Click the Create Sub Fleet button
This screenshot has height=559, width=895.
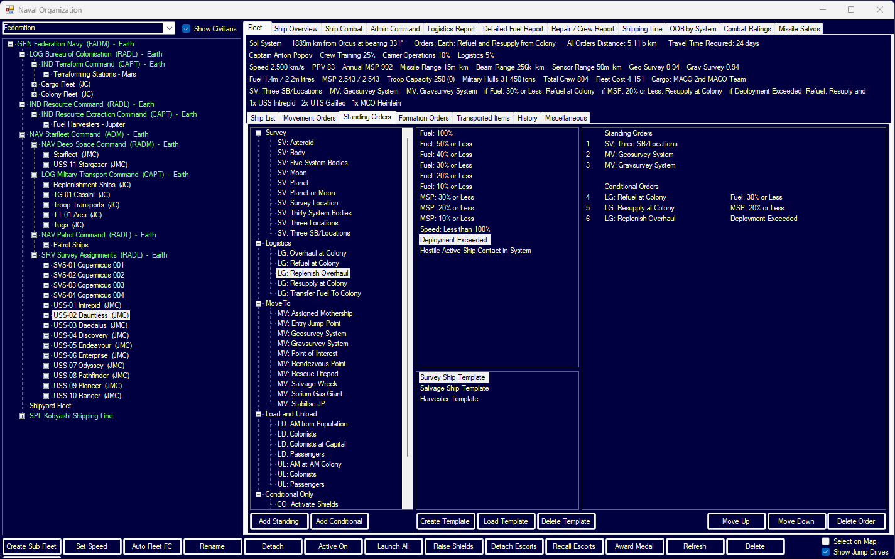[x=31, y=546]
